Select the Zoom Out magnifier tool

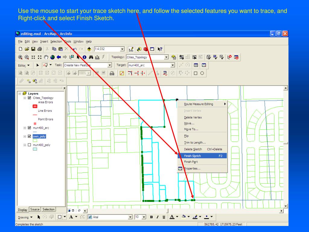(x=27, y=57)
